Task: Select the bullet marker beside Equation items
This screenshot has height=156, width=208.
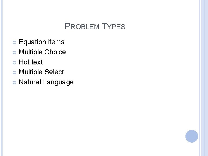Action: tap(14, 42)
